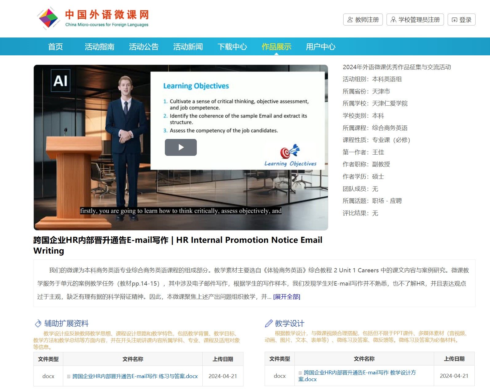Open the 下载中心 page
The width and height of the screenshot is (490, 391).
coord(232,47)
